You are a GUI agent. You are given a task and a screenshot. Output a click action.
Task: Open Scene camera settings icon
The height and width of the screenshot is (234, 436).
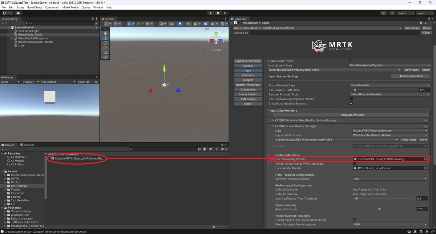tap(214, 24)
